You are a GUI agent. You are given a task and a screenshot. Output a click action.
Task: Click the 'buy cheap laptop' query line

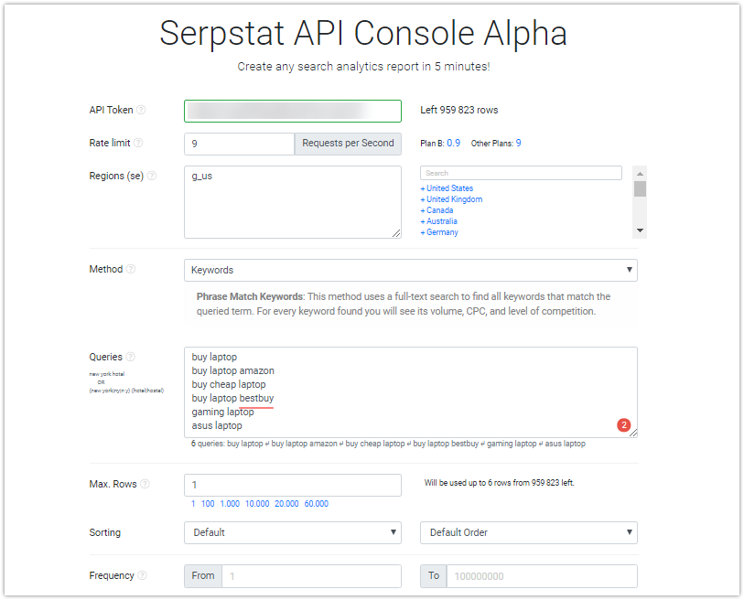point(229,384)
